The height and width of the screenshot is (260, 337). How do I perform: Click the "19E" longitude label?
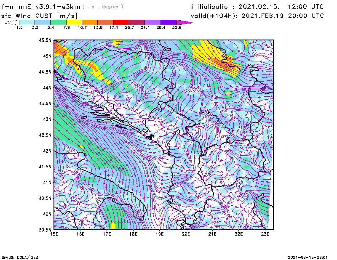pyautogui.click(x=160, y=234)
